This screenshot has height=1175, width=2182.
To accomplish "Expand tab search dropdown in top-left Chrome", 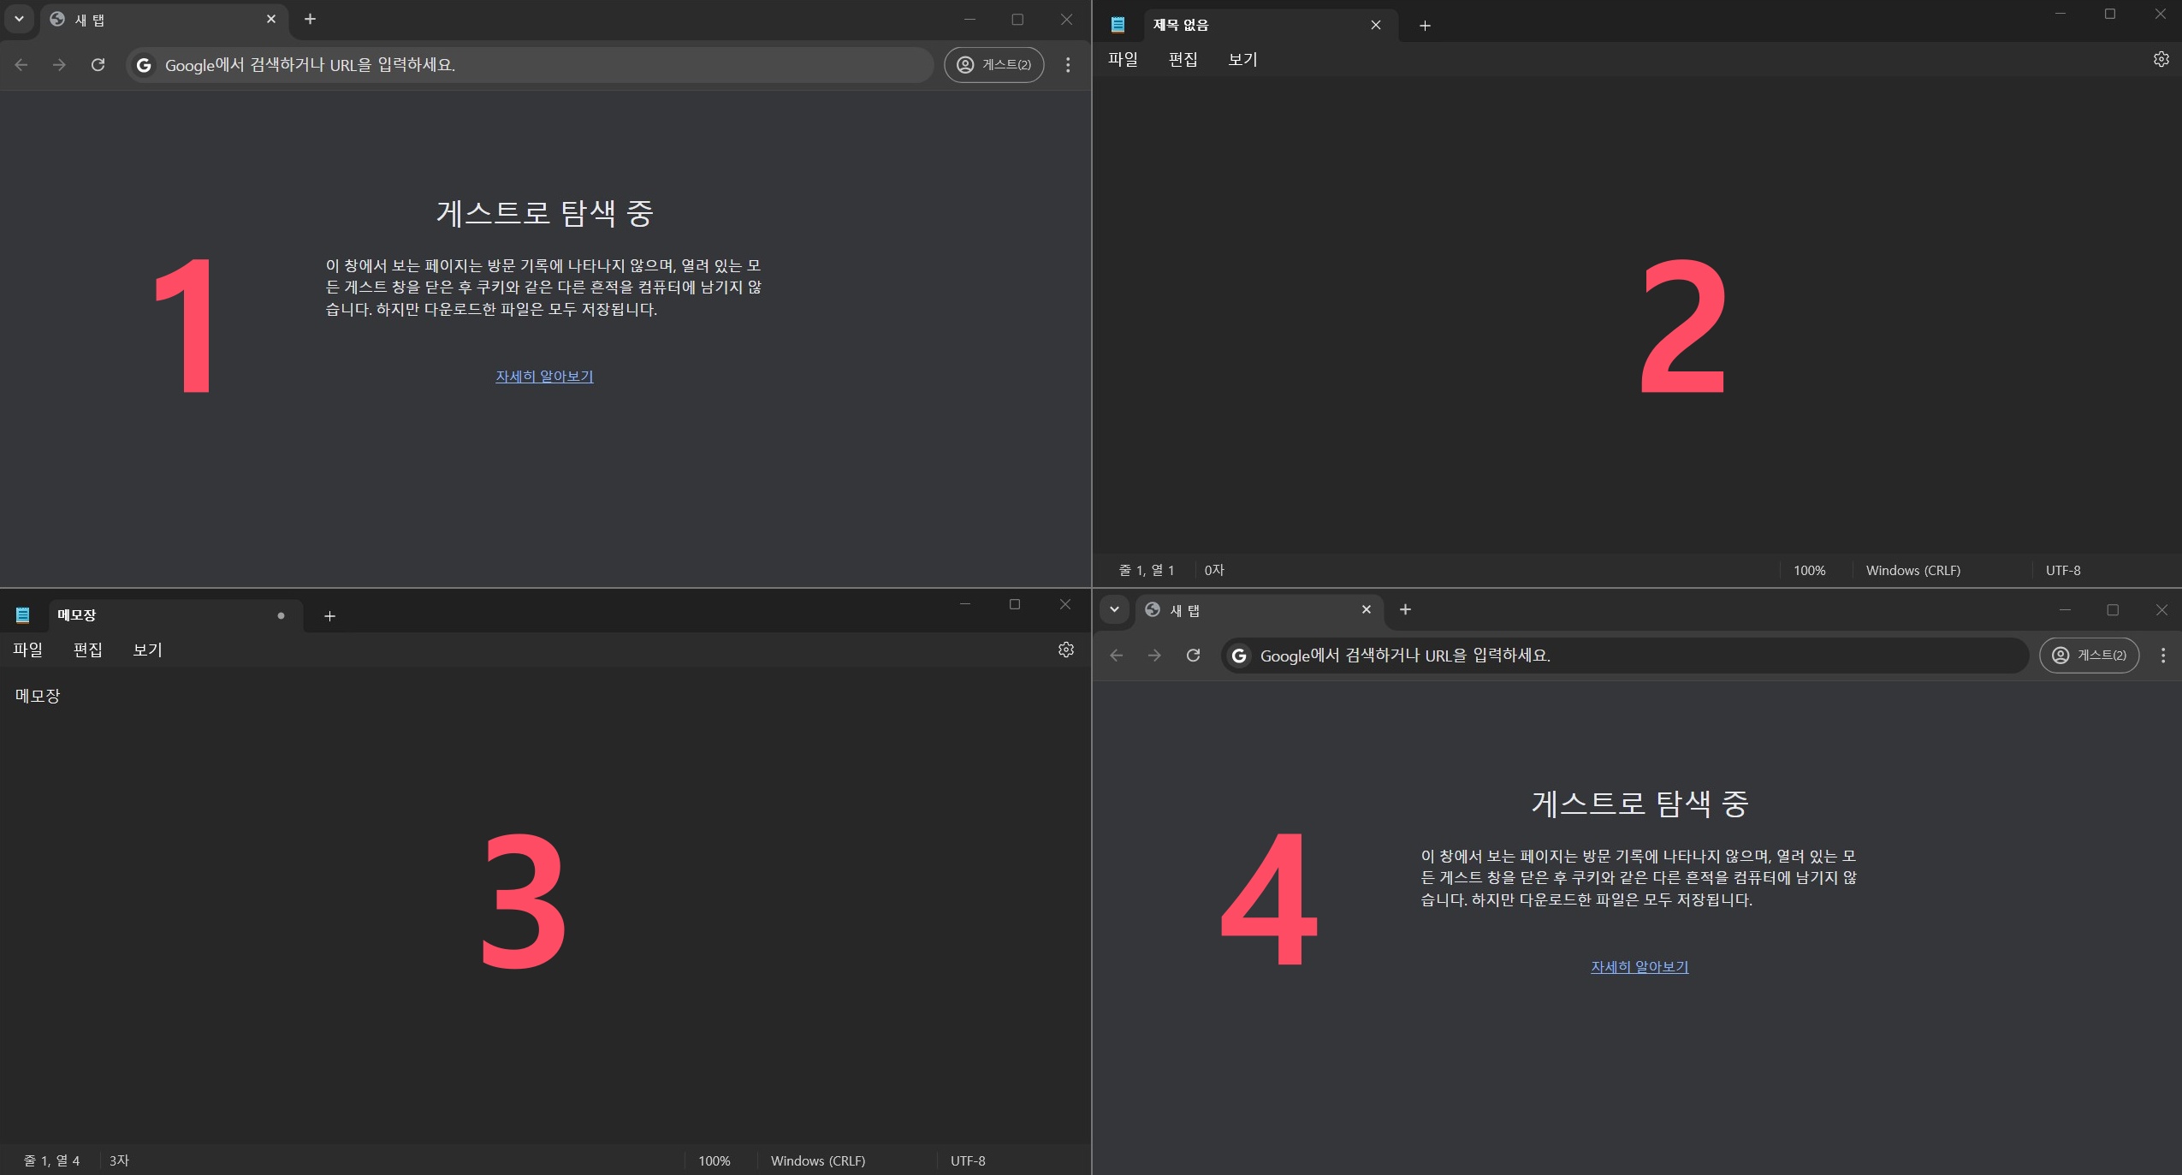I will click(19, 19).
